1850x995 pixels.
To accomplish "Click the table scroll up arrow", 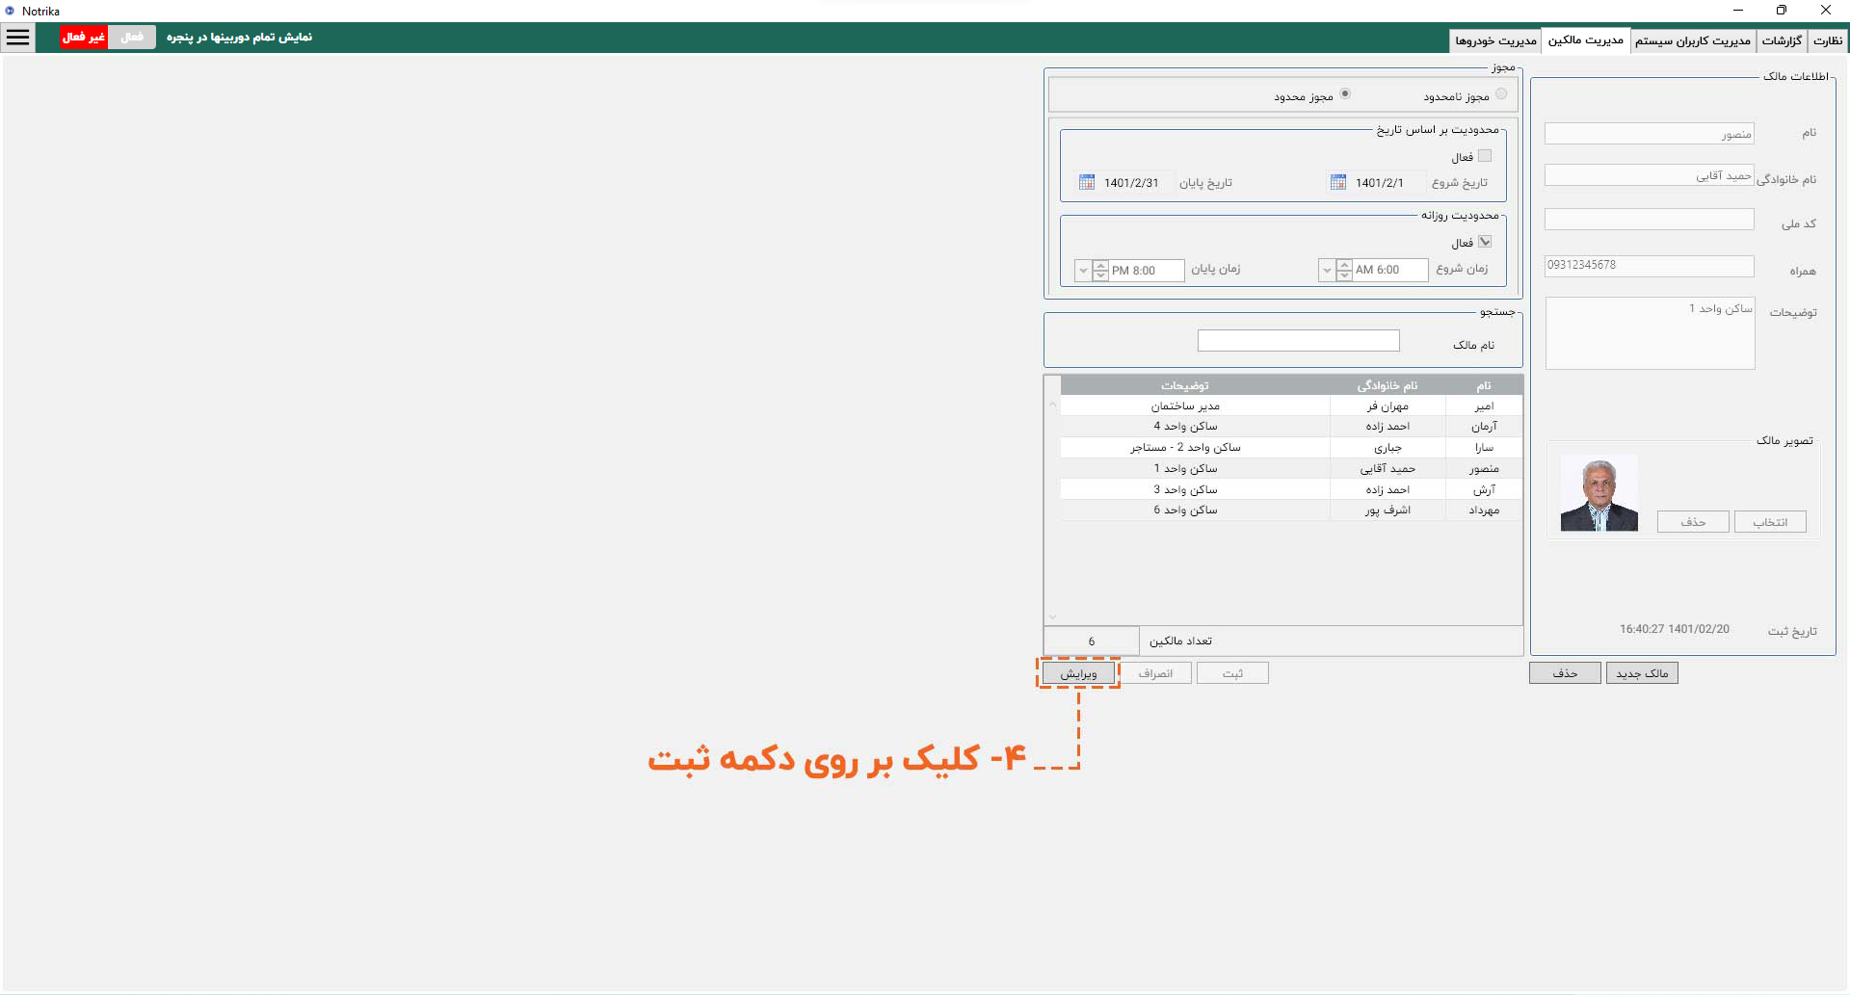I will (x=1052, y=405).
